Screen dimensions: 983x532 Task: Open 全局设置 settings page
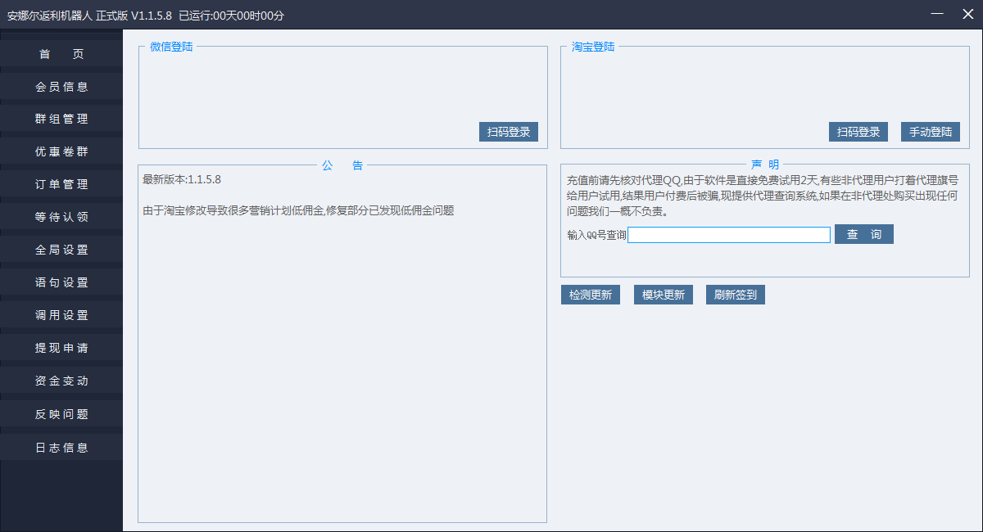pos(61,250)
